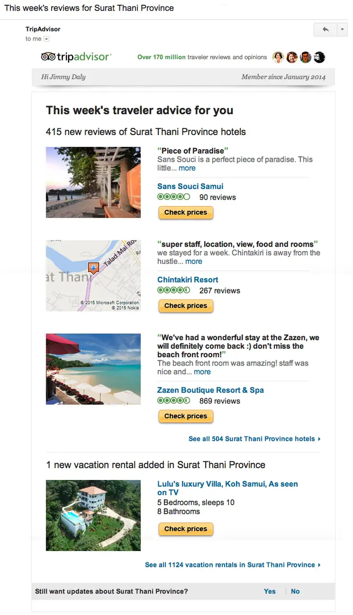This screenshot has height=615, width=353.
Task: Check prices for Sans Souci Samui
Action: pyautogui.click(x=186, y=212)
